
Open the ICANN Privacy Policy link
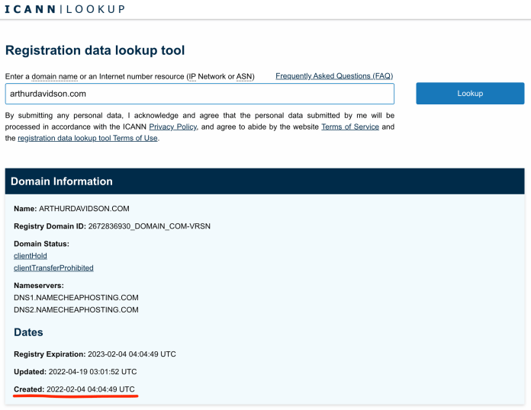[172, 127]
